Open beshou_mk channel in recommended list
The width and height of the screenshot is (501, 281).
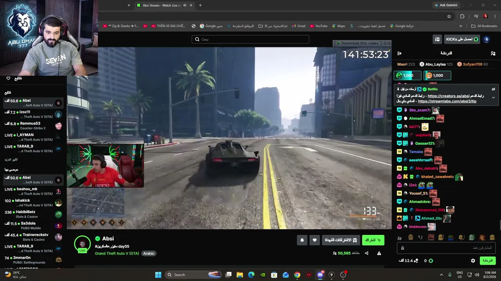pos(33,191)
